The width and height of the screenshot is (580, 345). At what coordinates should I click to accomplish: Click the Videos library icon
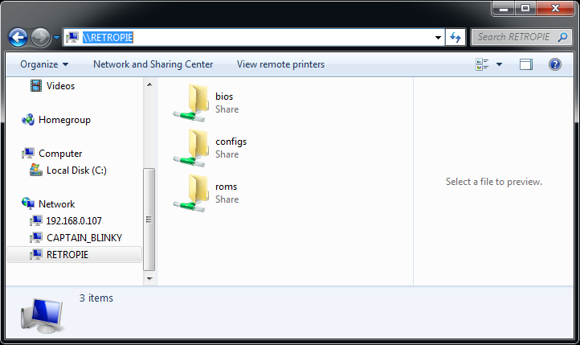pyautogui.click(x=36, y=86)
